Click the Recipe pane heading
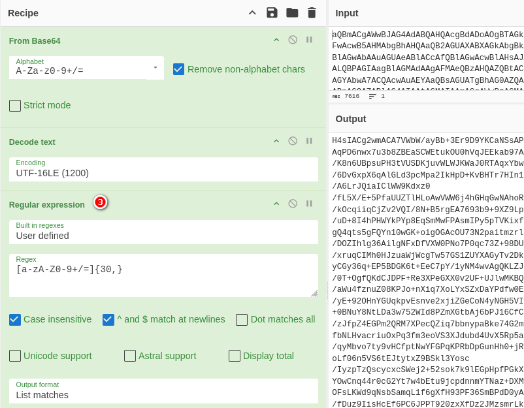The height and width of the screenshot is (408, 524). [23, 13]
